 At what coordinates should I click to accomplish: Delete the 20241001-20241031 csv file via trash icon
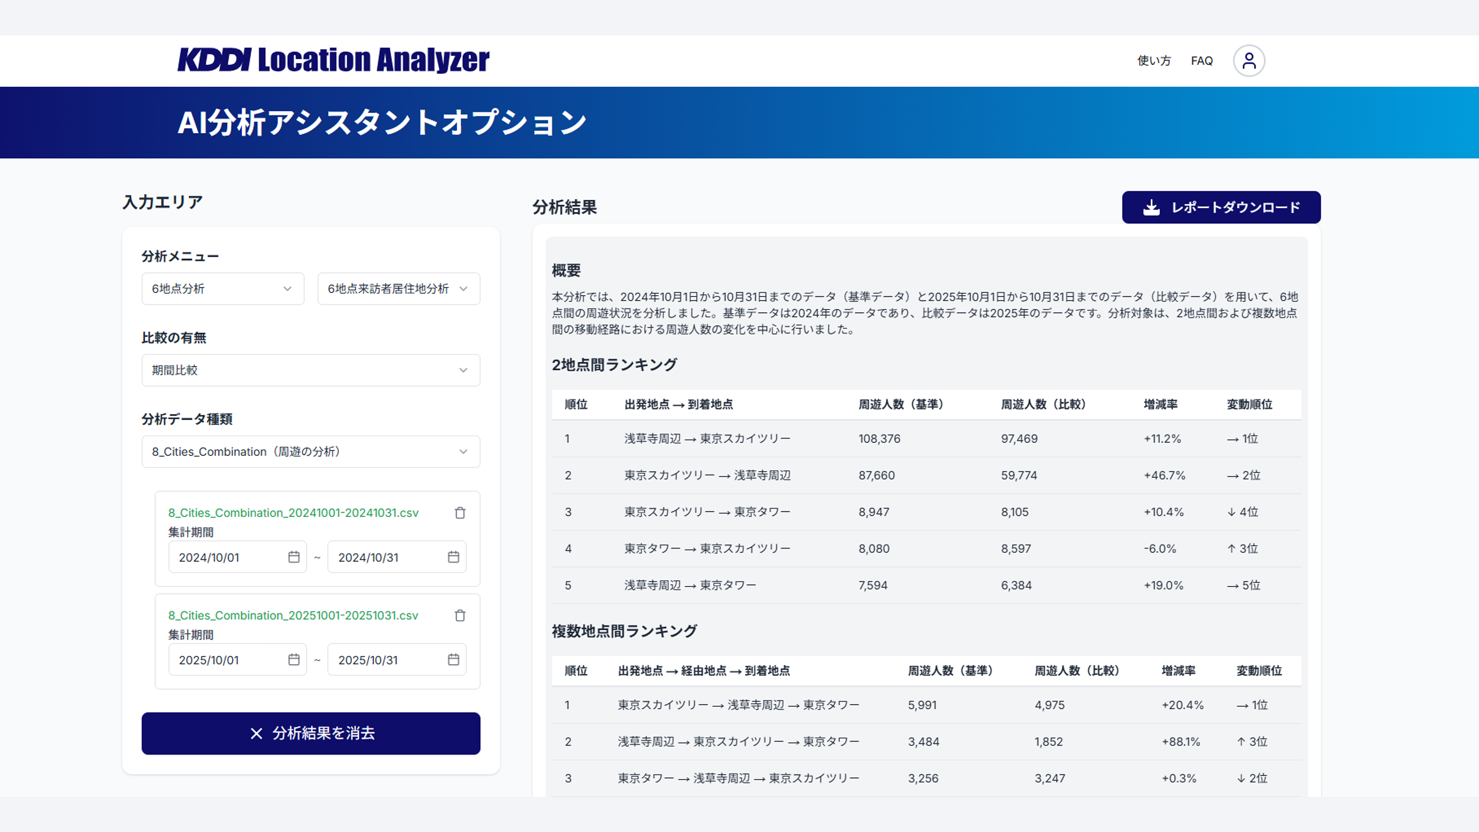coord(460,513)
